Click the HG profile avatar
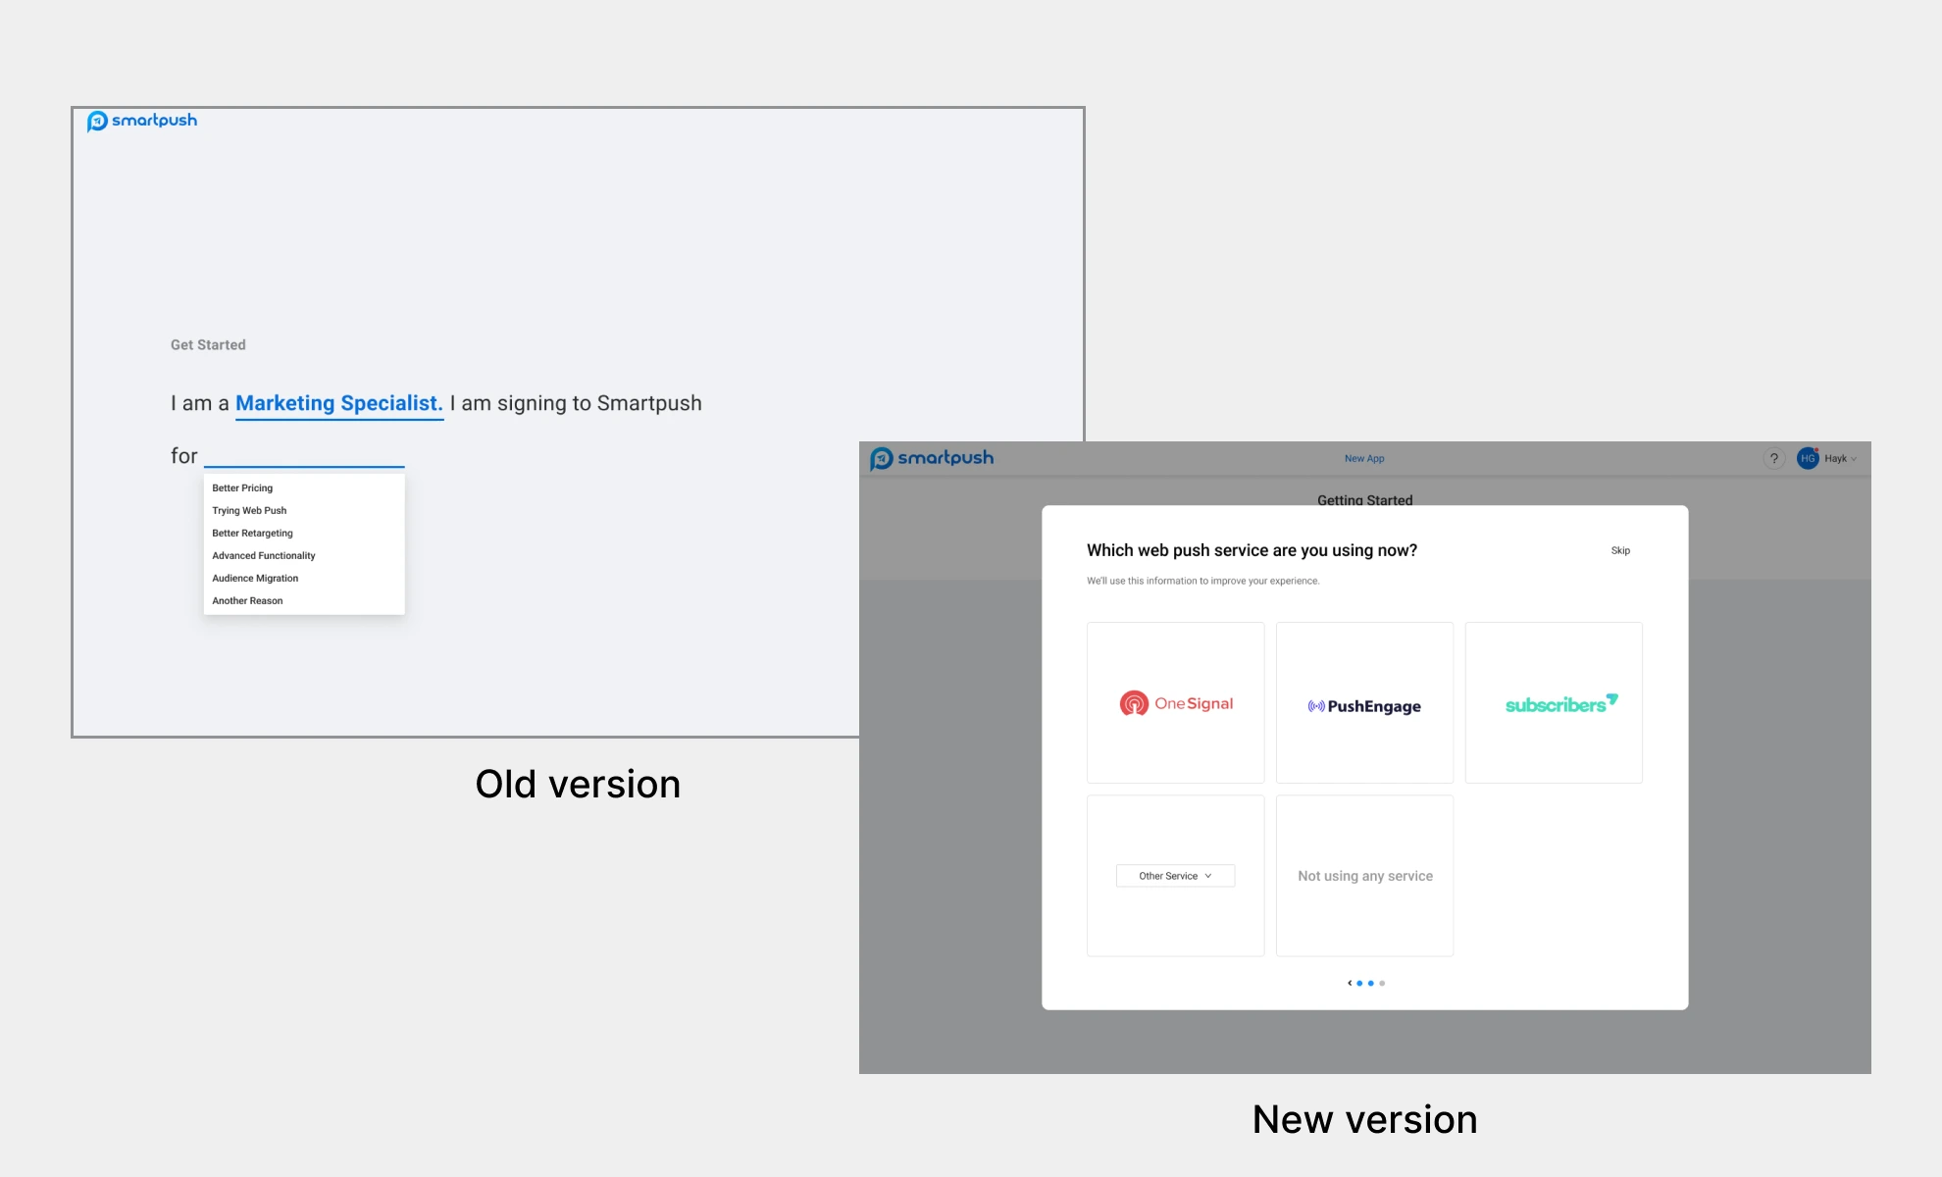Viewport: 1942px width, 1177px height. click(1808, 458)
